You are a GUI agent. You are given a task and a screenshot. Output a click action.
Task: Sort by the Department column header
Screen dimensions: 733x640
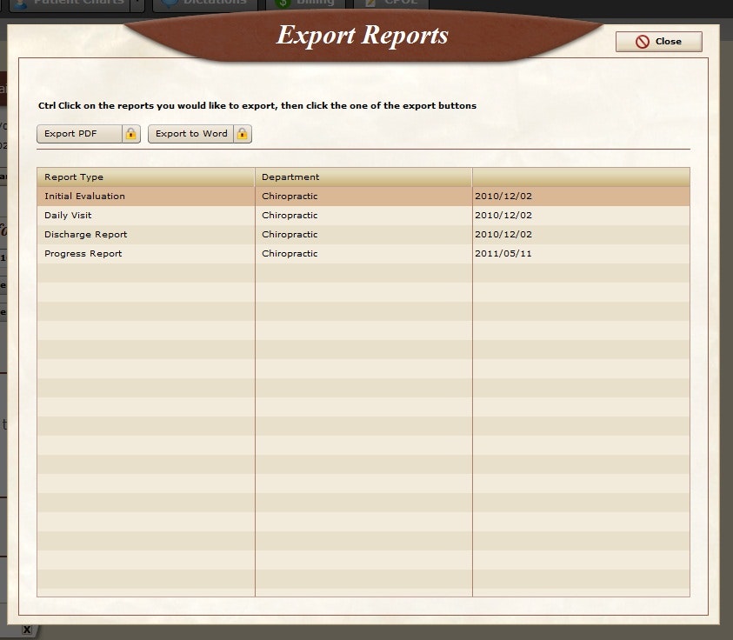click(363, 177)
